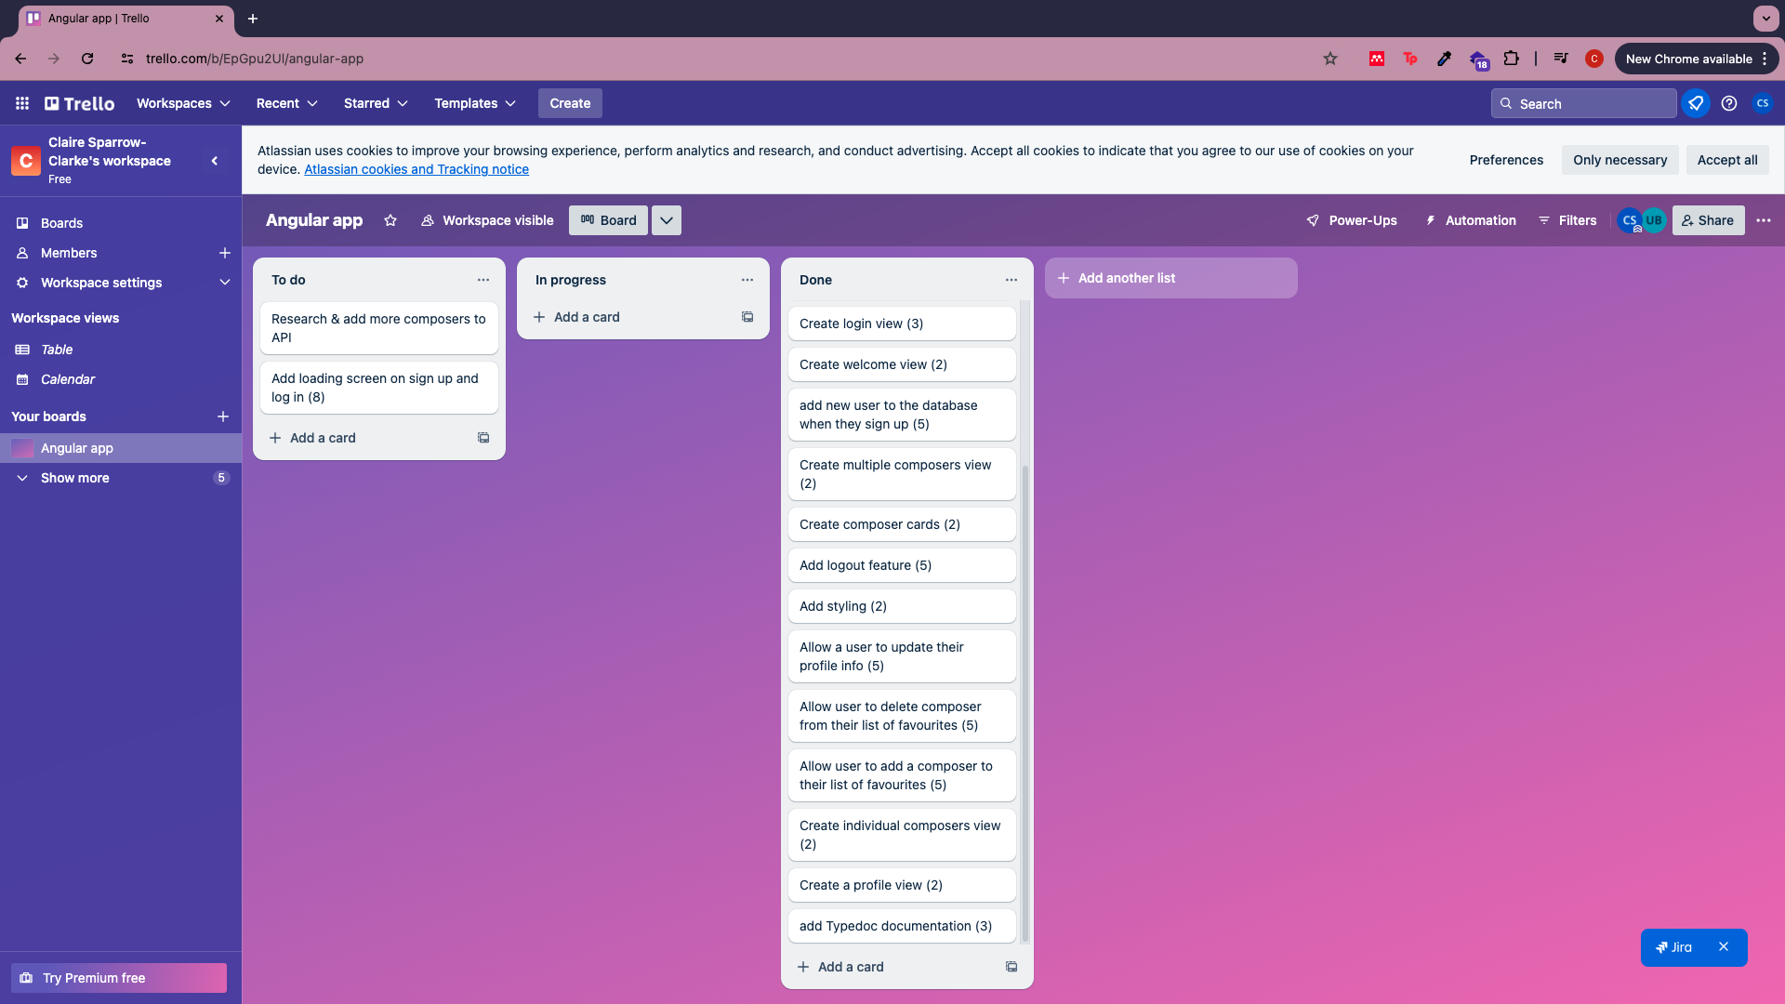Click the star icon to favorite board

[390, 220]
